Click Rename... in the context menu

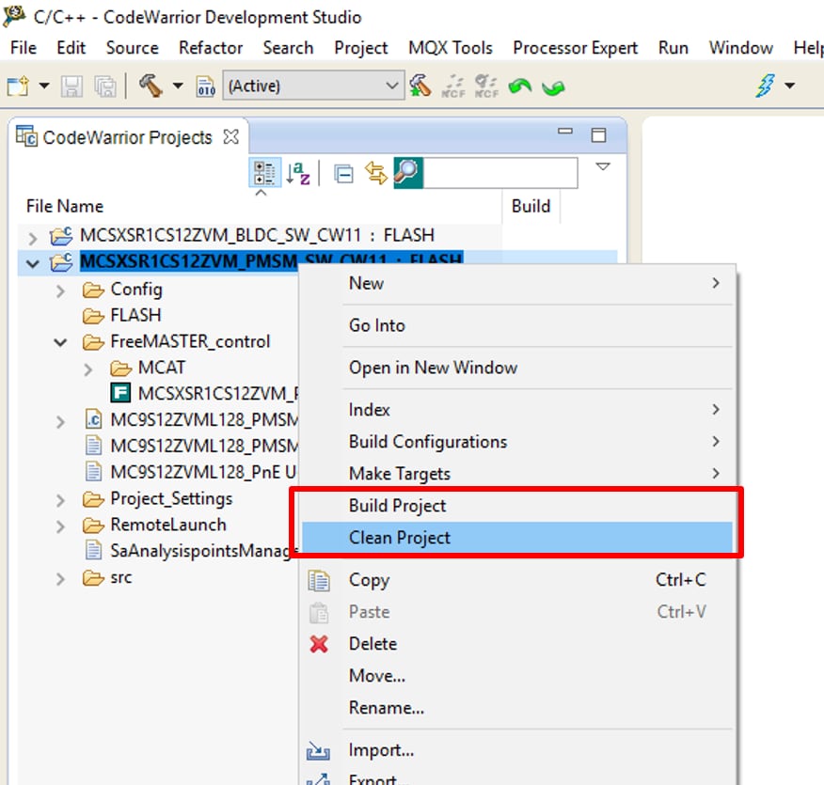pyautogui.click(x=386, y=707)
